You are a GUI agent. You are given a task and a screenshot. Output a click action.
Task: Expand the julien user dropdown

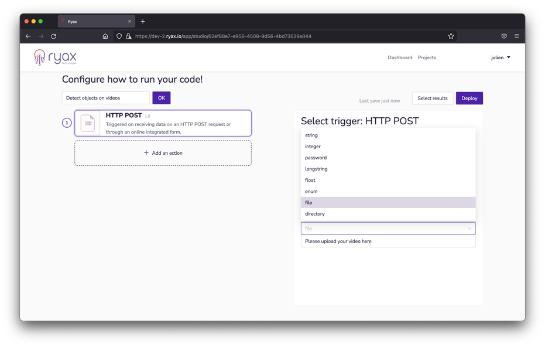click(501, 57)
